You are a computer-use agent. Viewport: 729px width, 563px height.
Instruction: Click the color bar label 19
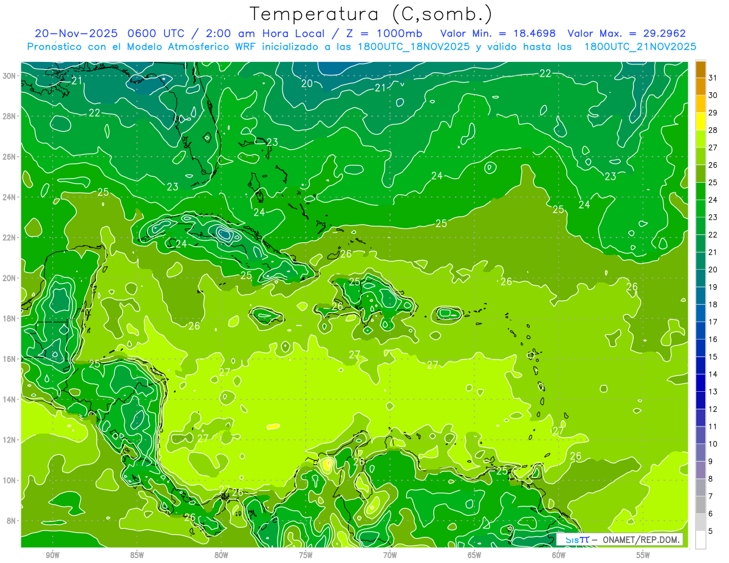(713, 287)
